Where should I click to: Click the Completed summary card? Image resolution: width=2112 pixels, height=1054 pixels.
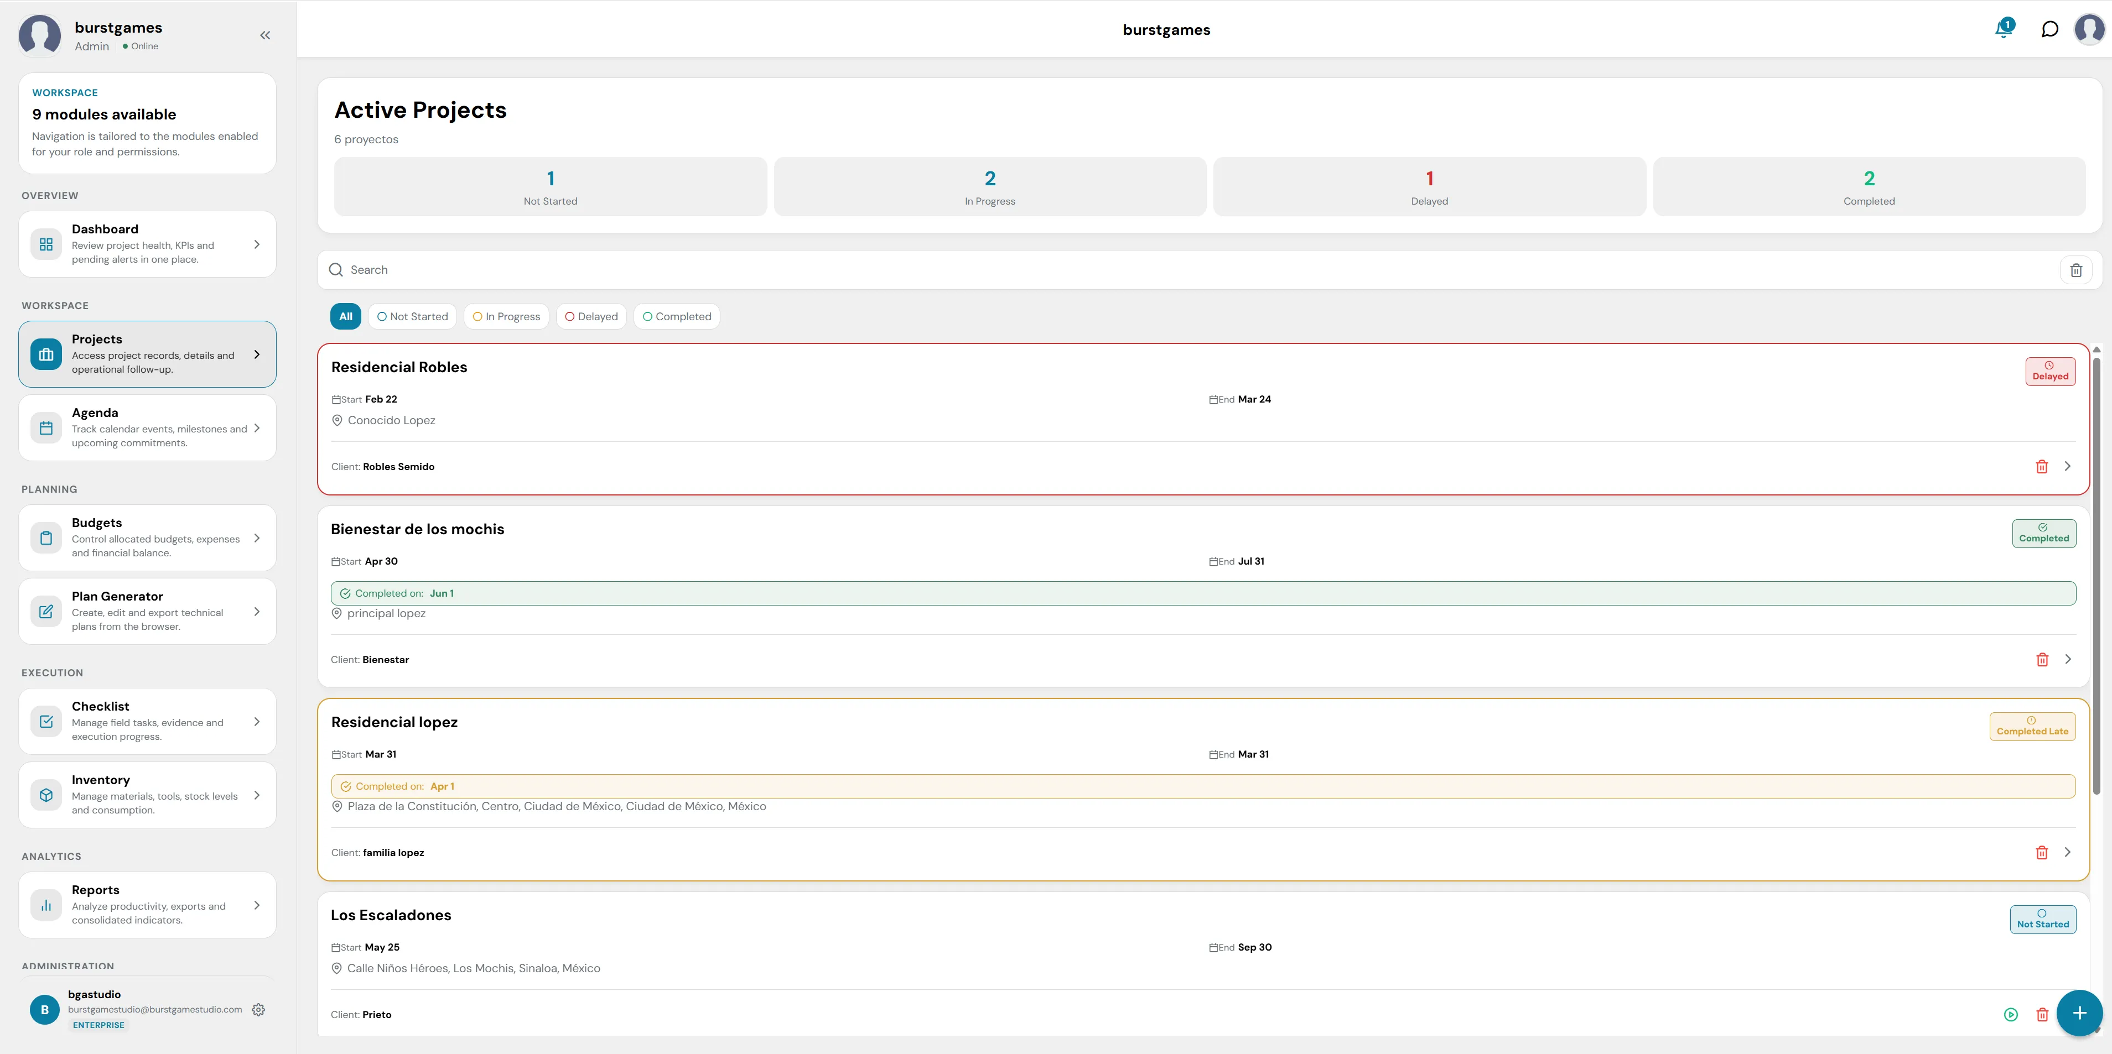point(1869,187)
